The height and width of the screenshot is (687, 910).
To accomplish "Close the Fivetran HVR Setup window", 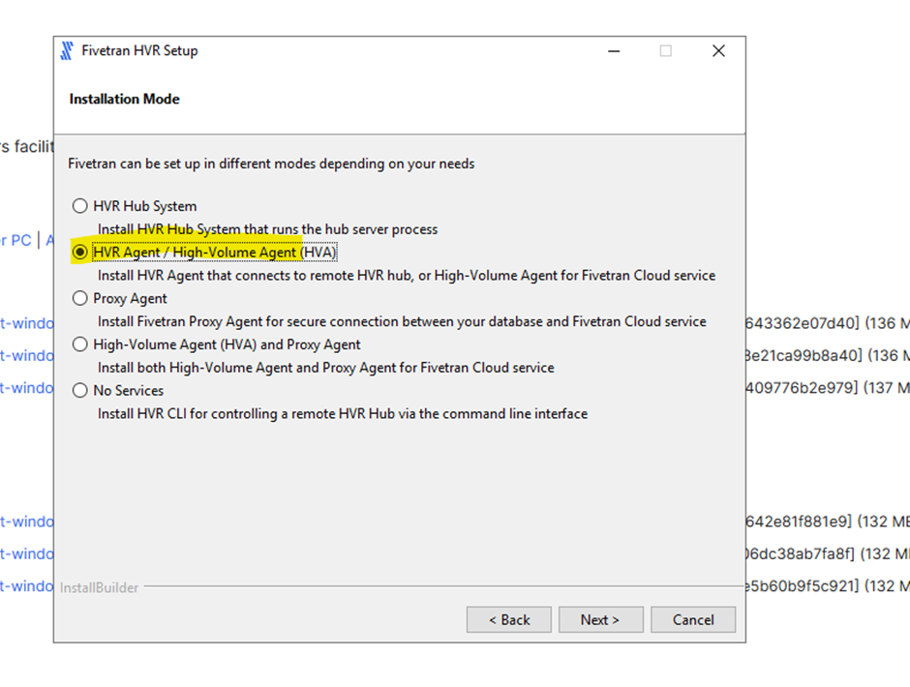I will tap(718, 51).
